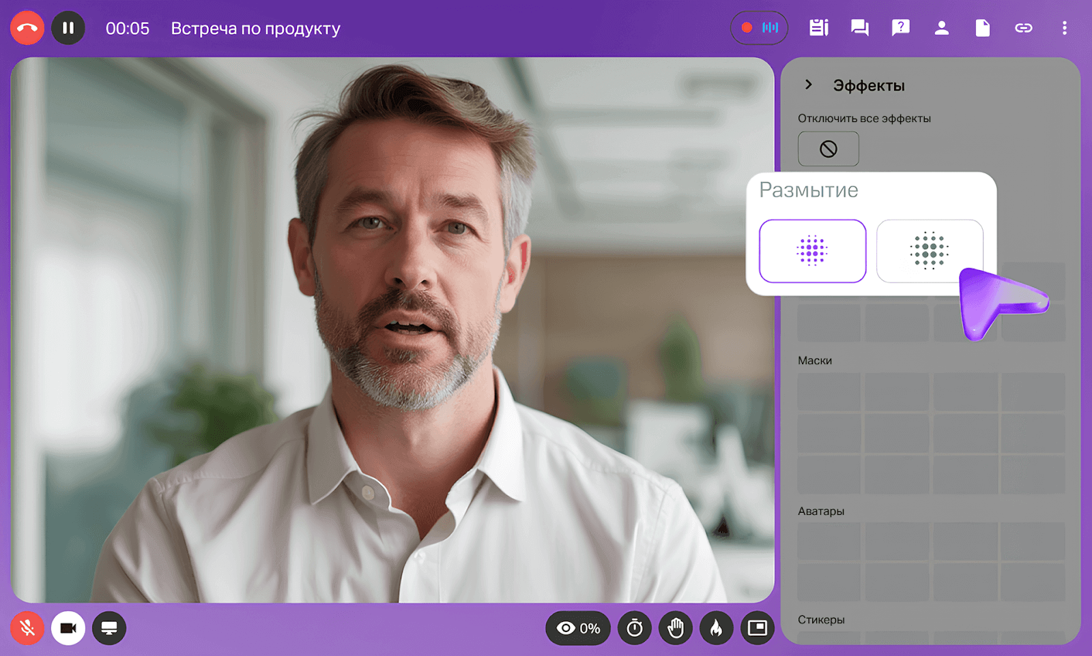
Task: Pause the meeting timer
Action: tap(68, 28)
